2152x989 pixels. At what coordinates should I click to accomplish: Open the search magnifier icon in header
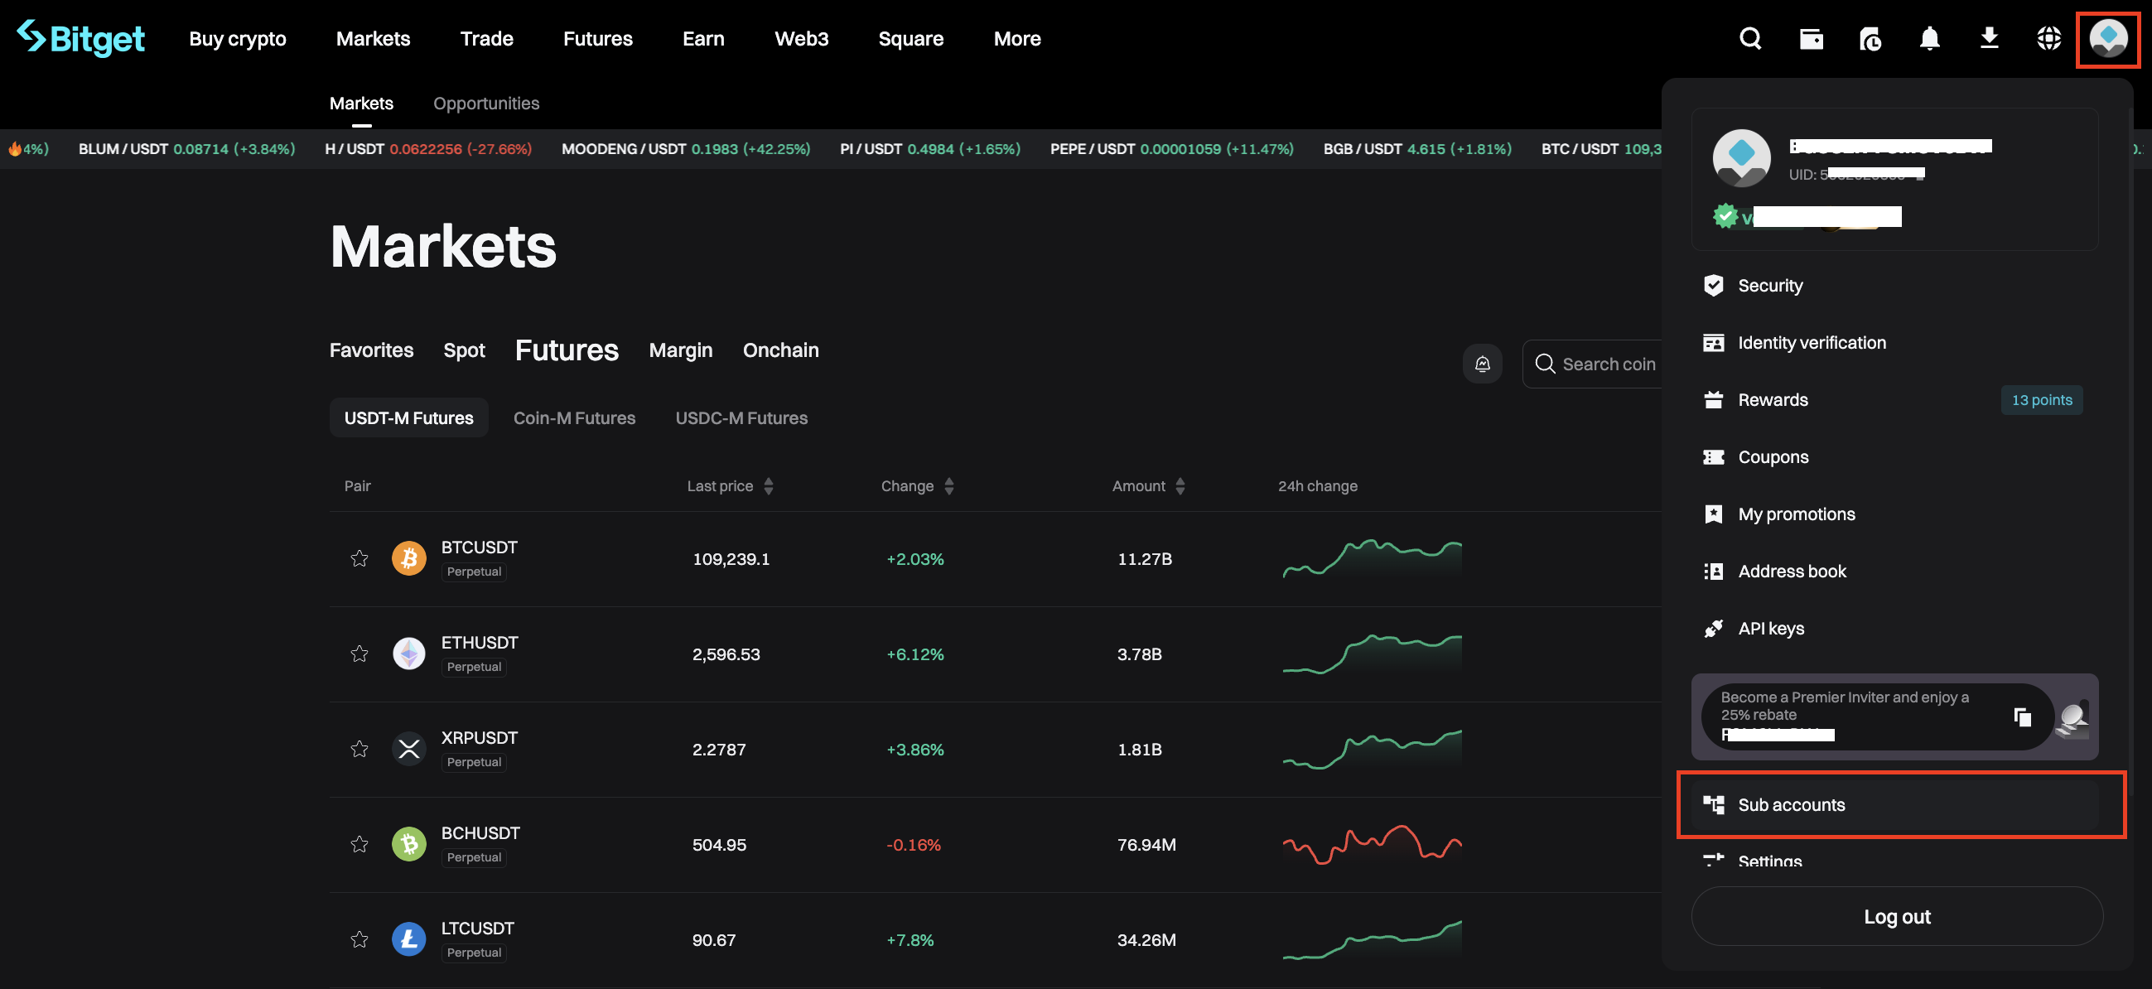(1750, 38)
